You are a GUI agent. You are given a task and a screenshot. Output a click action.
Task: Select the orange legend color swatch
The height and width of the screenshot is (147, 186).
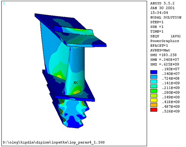click(x=154, y=105)
